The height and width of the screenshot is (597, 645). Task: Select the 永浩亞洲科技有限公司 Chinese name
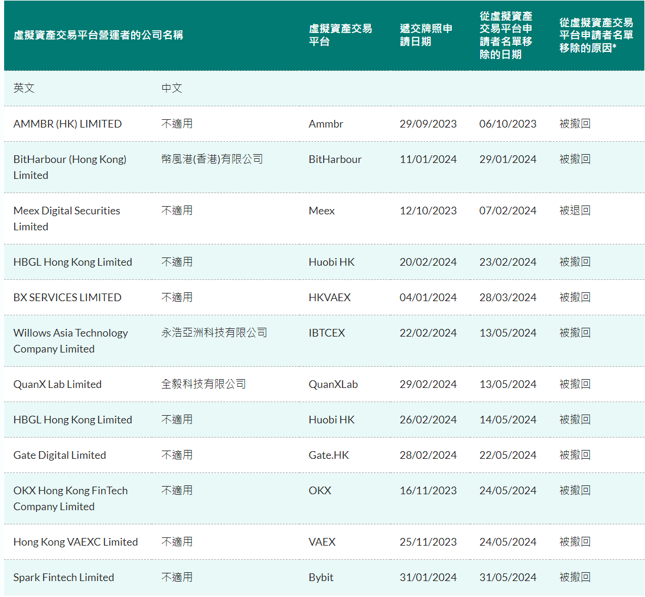(x=214, y=333)
